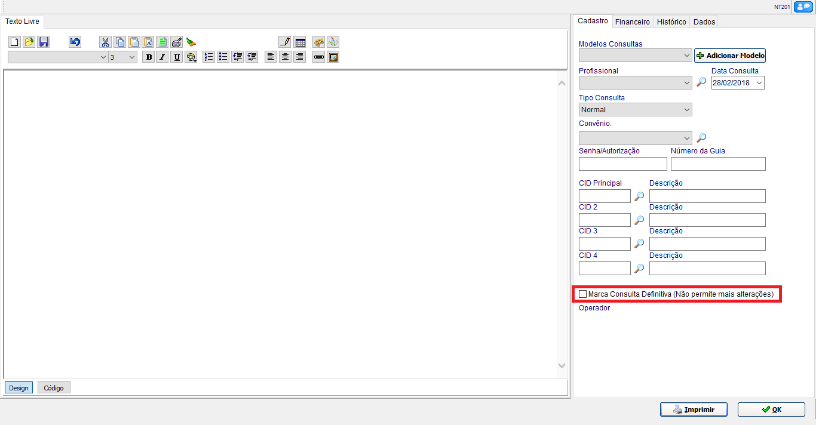Cut selection with scissors icon
The width and height of the screenshot is (816, 425).
pos(105,42)
